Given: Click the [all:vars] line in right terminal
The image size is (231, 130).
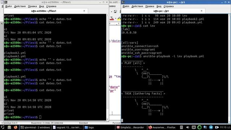Looking at the screenshot, I should click(130, 43).
